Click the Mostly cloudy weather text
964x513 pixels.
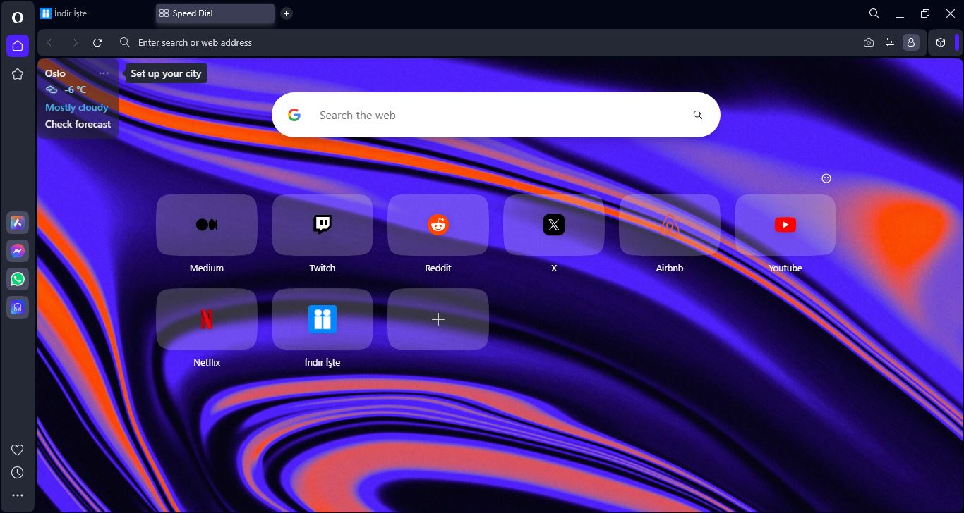(77, 107)
